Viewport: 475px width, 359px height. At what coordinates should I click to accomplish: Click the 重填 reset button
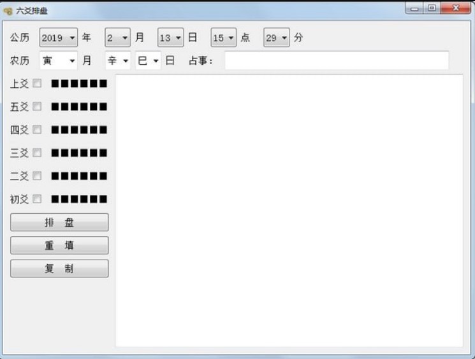coord(59,245)
